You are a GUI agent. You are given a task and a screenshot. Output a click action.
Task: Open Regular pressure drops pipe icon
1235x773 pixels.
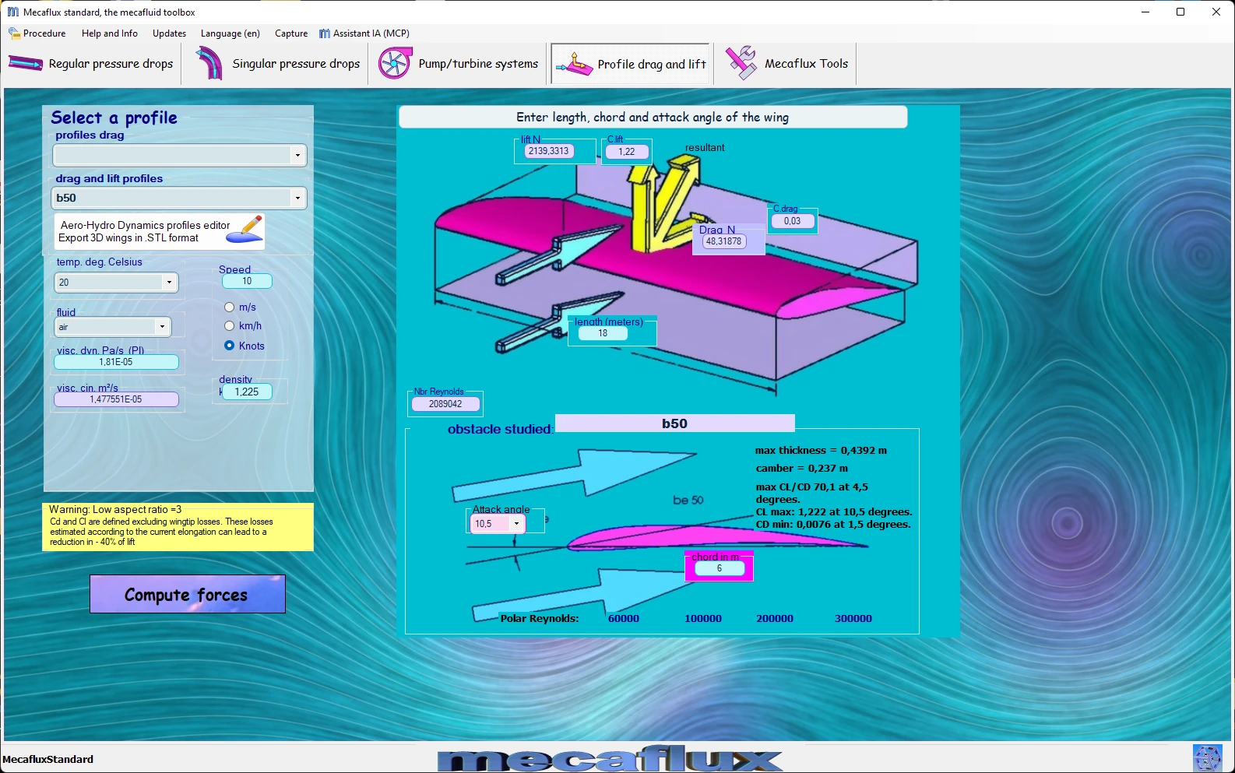click(25, 64)
